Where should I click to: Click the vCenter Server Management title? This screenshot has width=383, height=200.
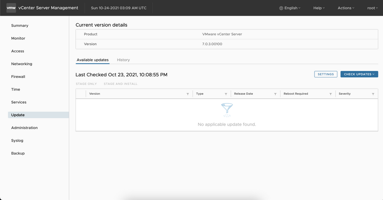[48, 8]
